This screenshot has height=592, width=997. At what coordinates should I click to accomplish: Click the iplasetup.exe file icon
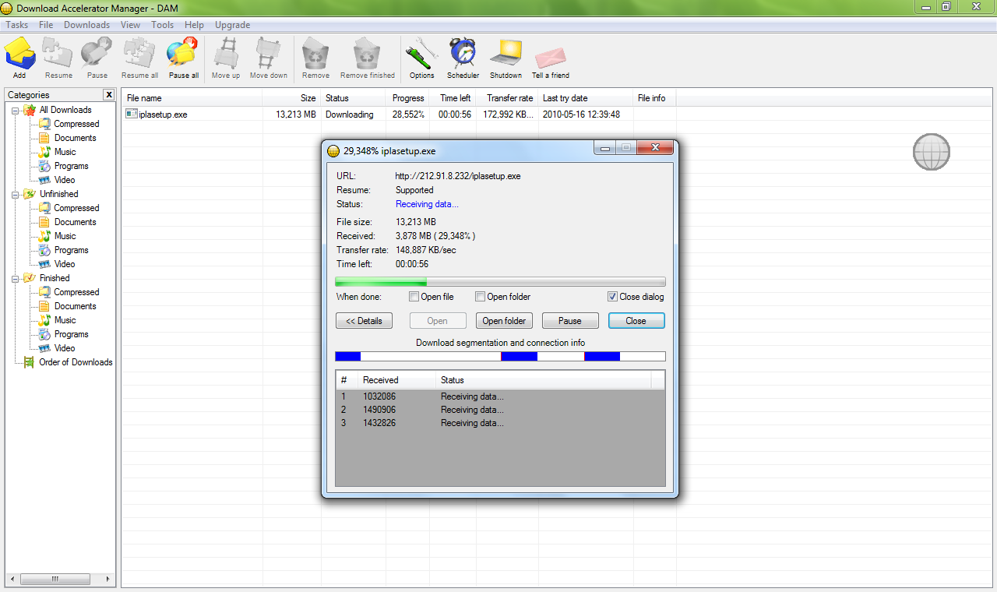131,115
